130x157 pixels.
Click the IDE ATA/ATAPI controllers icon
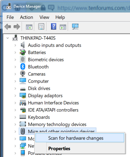click(23, 110)
